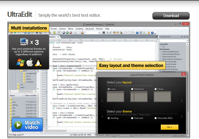Toggle hex edit mode toolbar icon
Viewport: 199px width, 139px height.
point(59,33)
